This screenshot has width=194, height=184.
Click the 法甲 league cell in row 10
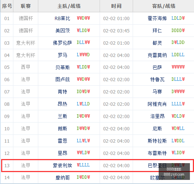pos(26,129)
